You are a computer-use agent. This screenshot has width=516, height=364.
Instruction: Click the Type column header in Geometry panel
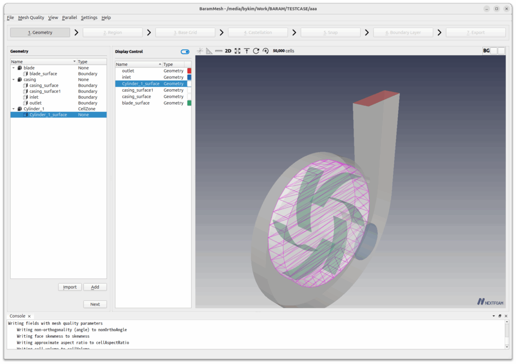coord(92,62)
